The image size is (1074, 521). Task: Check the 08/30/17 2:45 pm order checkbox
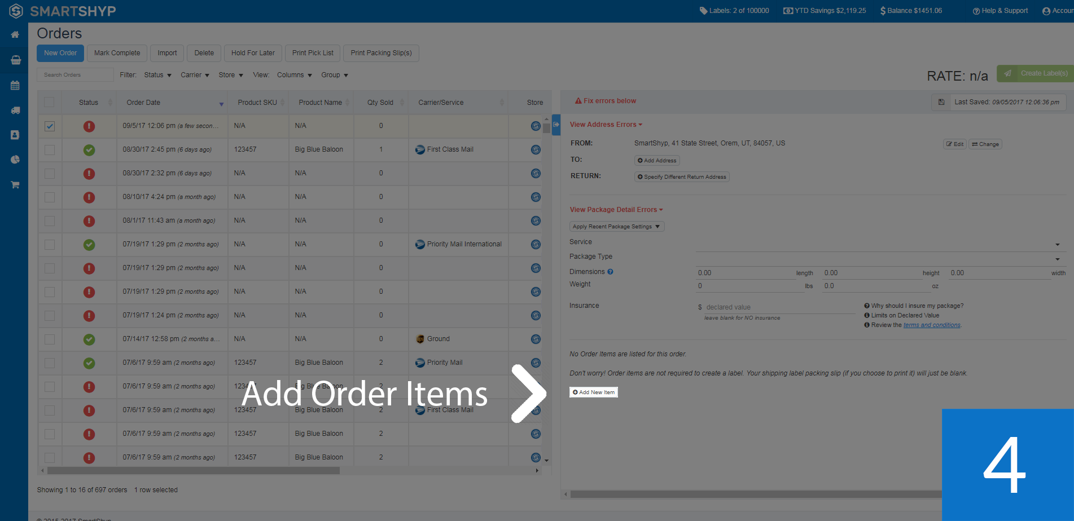click(50, 150)
